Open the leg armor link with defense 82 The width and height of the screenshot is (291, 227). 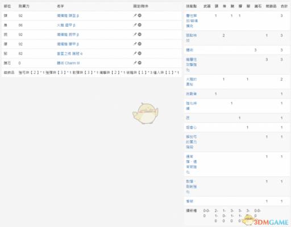pos(70,53)
